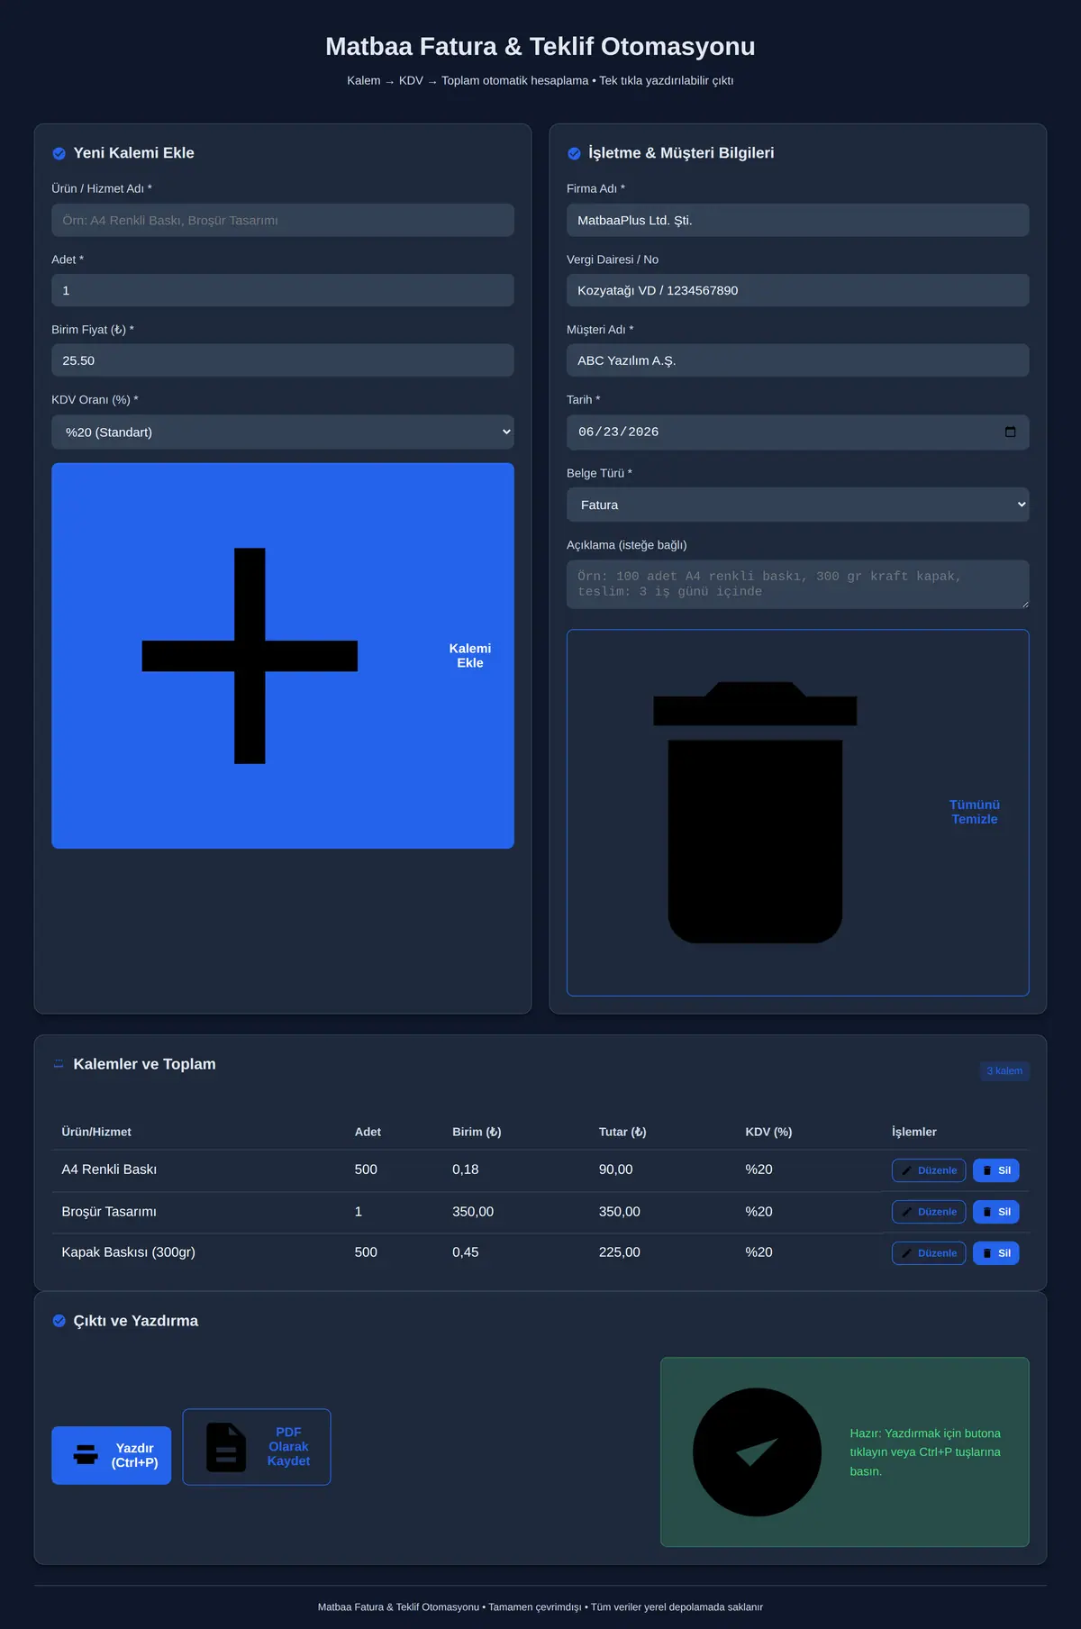Focus the Ürün / Hizmet Adı input
1081x1629 pixels.
(x=283, y=220)
